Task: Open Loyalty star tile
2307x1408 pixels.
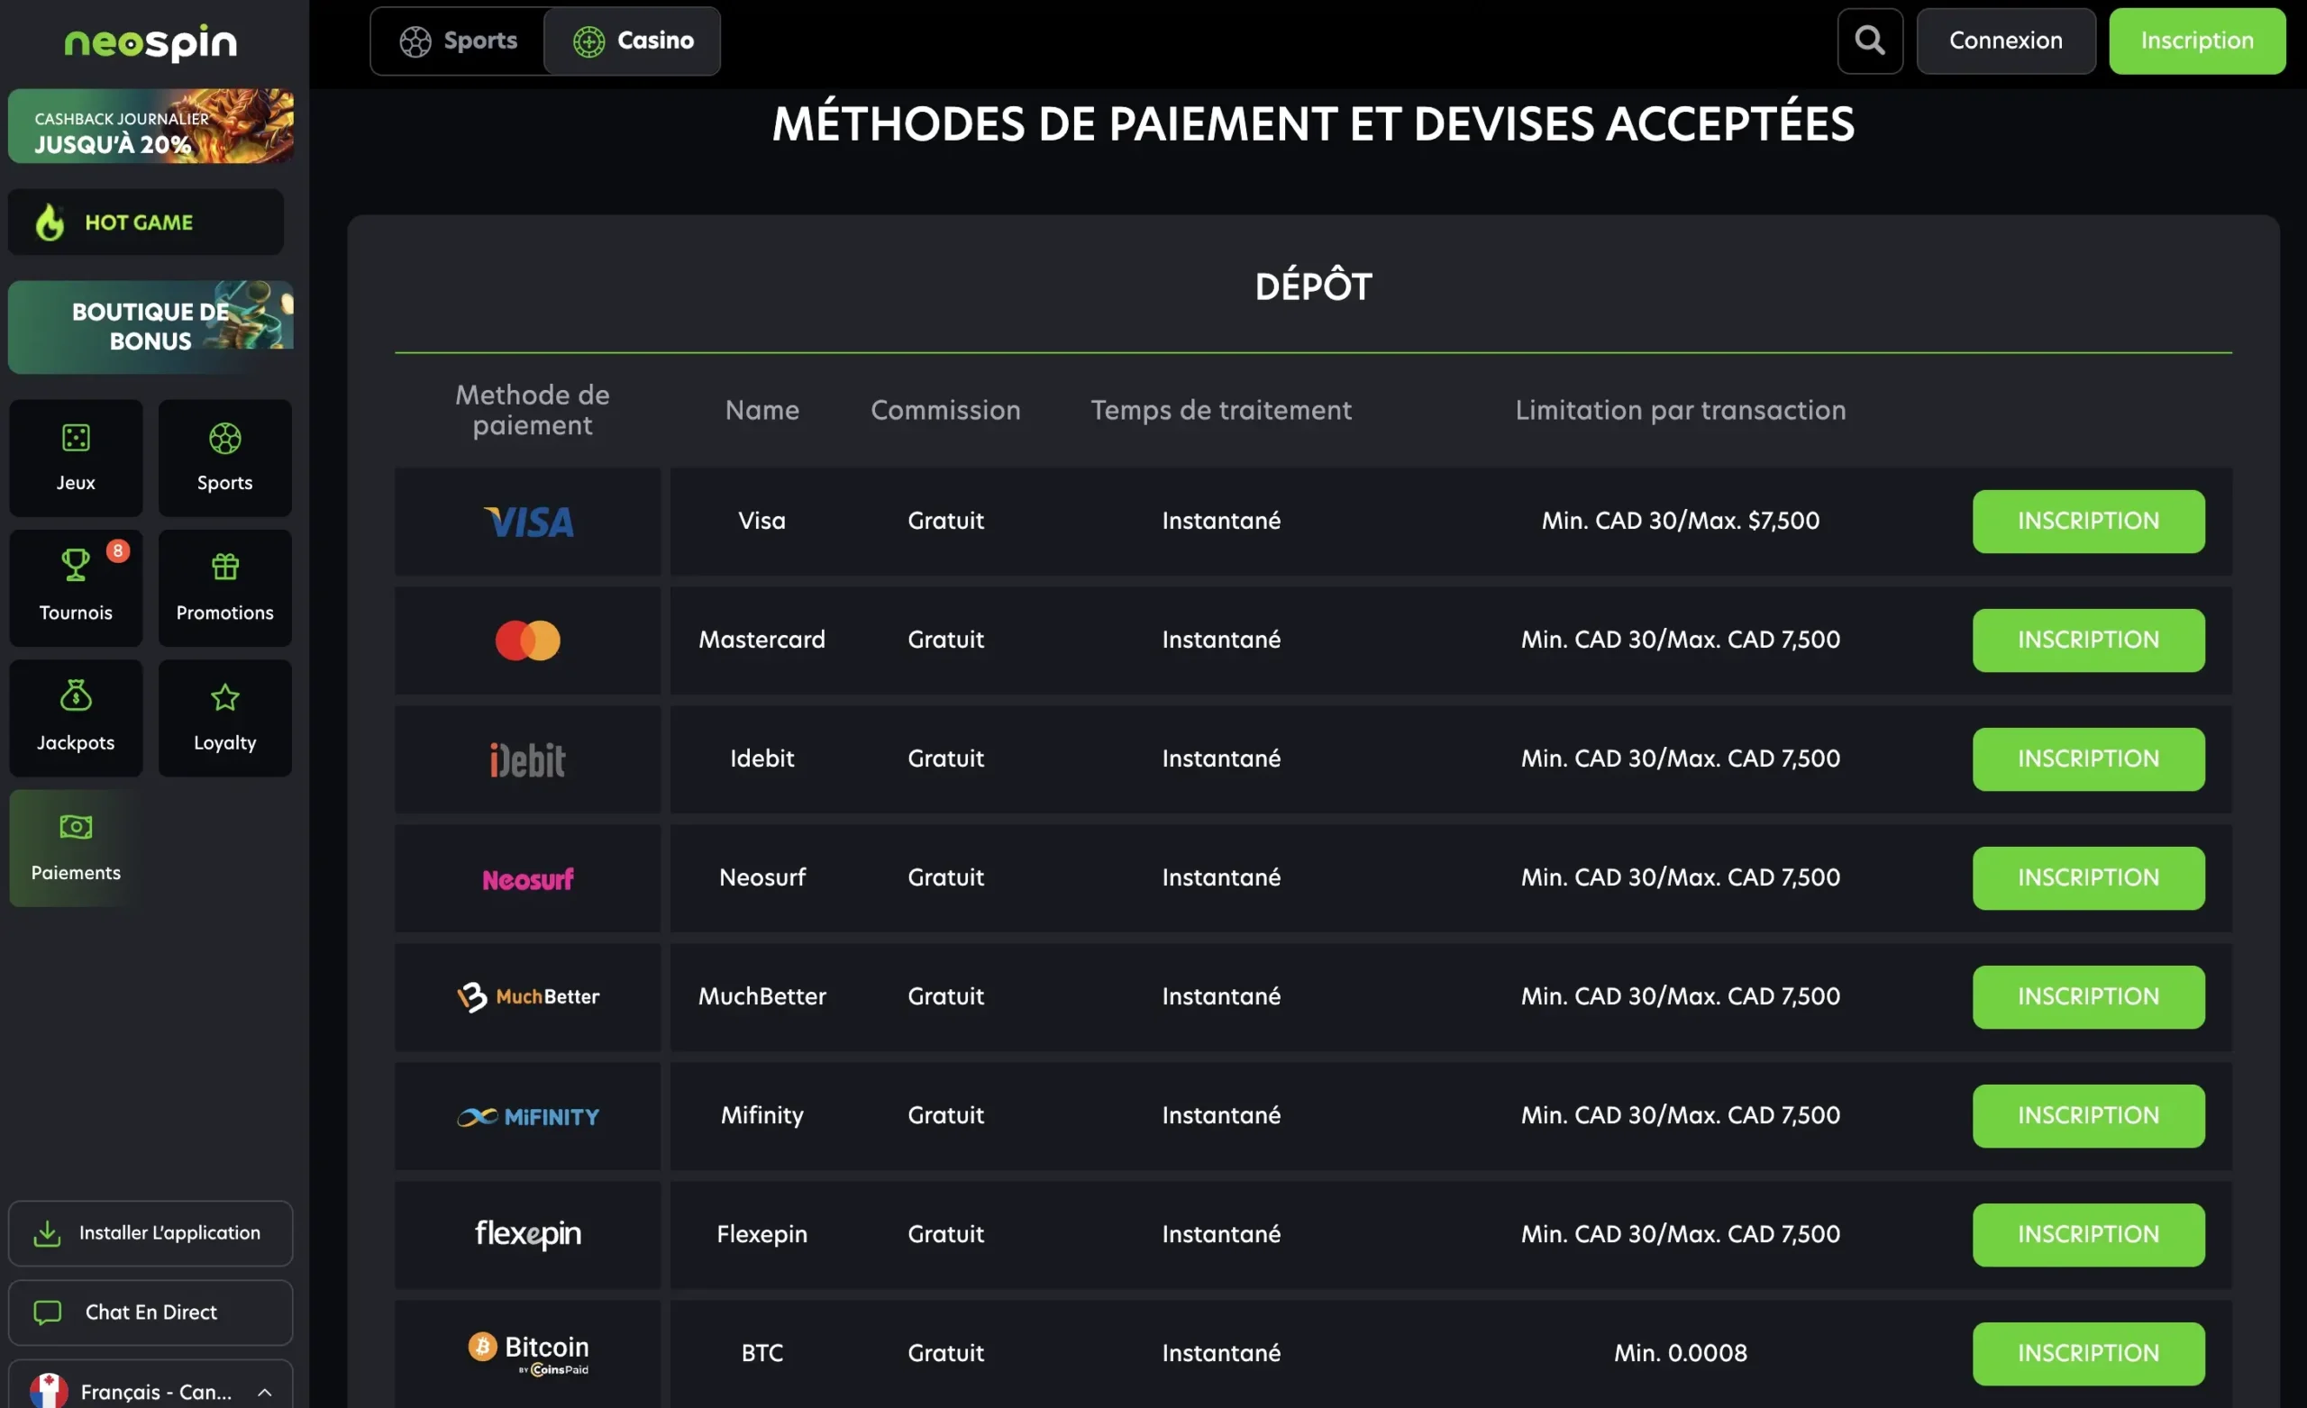Action: [x=224, y=718]
